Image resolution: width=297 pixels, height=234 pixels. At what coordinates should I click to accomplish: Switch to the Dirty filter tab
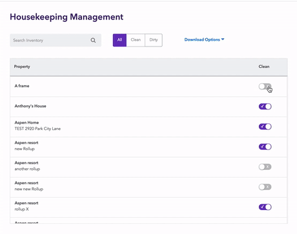click(x=154, y=40)
